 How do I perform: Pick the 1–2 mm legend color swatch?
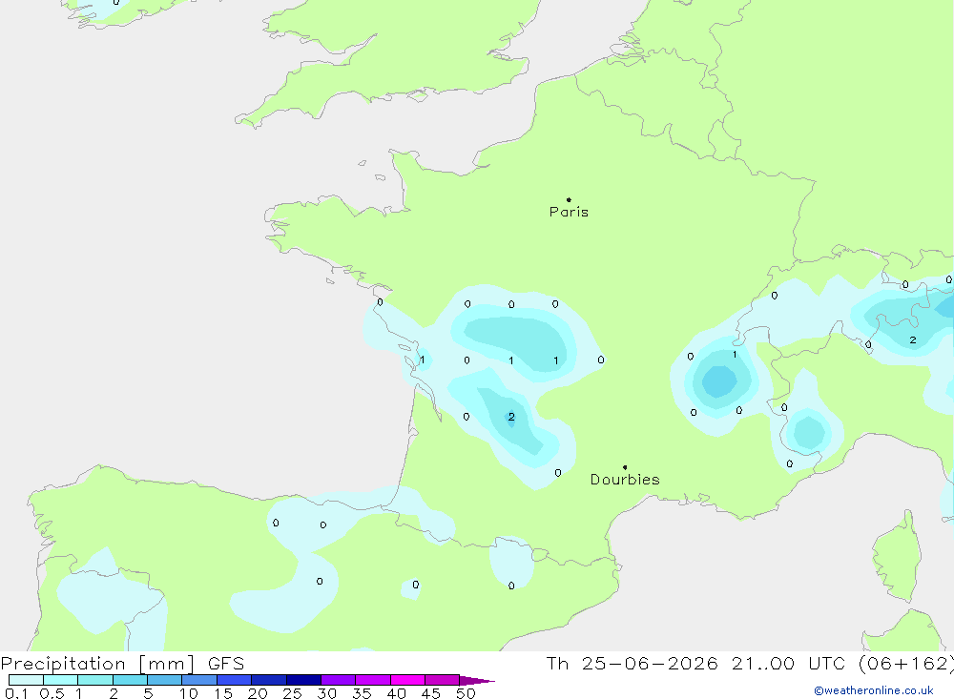95,680
